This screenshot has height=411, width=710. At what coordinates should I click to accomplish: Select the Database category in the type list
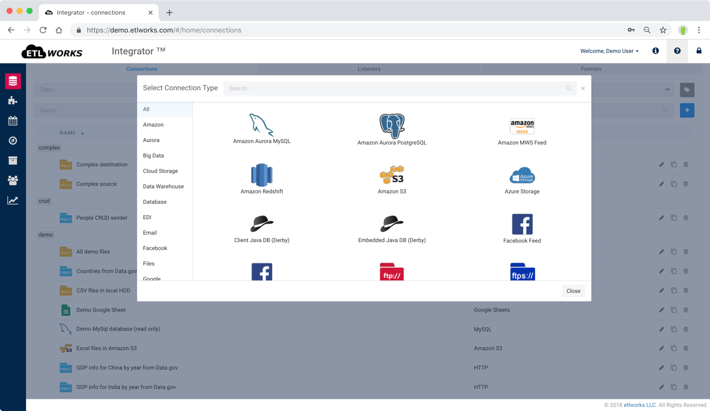coord(154,202)
